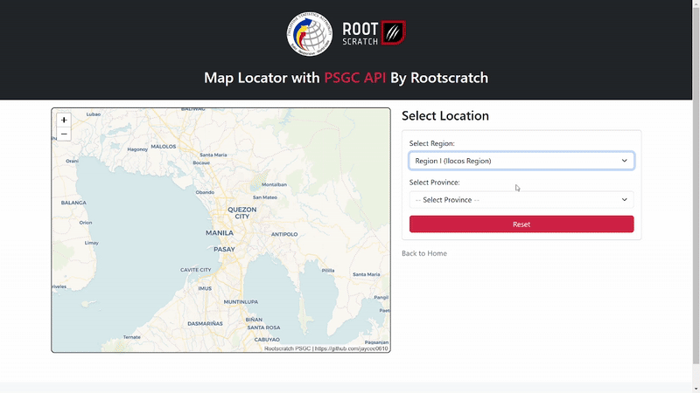Click the Cavite City label on the map
Viewport: 700px width, 393px height.
pos(195,270)
